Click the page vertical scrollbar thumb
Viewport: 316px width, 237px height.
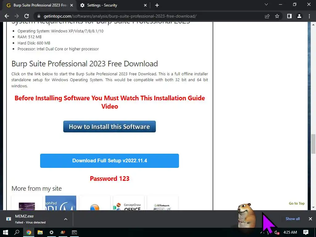tap(314, 144)
